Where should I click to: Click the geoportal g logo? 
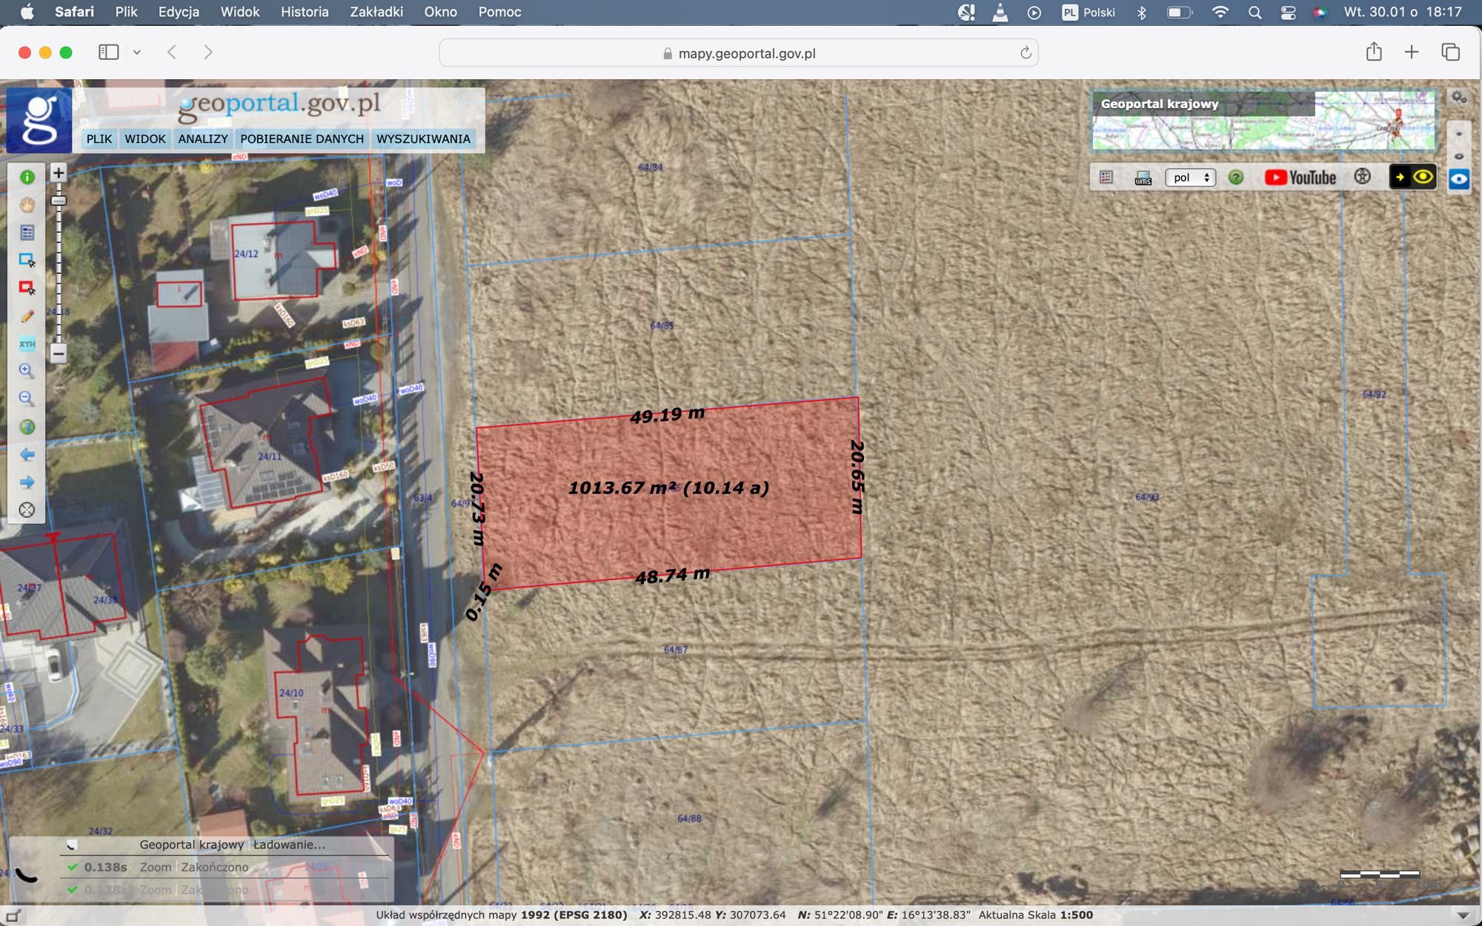[x=39, y=120]
